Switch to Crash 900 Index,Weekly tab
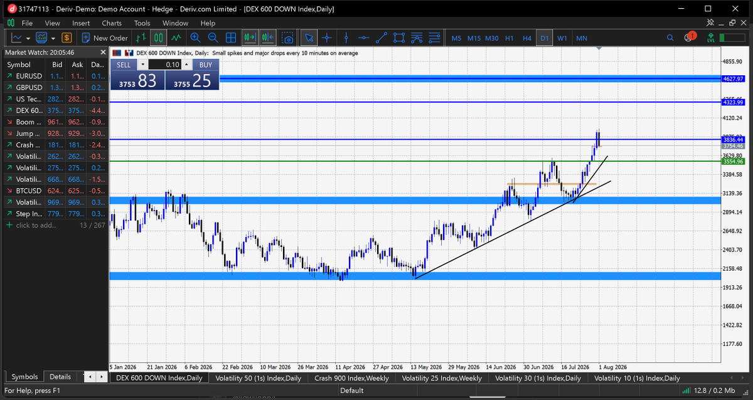753x400 pixels. tap(351, 378)
